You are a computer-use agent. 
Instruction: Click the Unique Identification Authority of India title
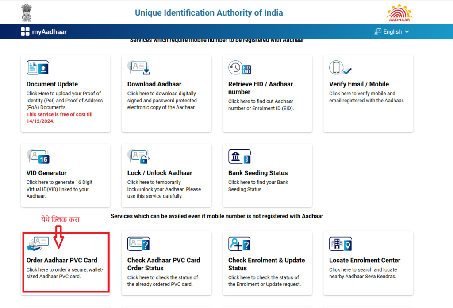209,13
